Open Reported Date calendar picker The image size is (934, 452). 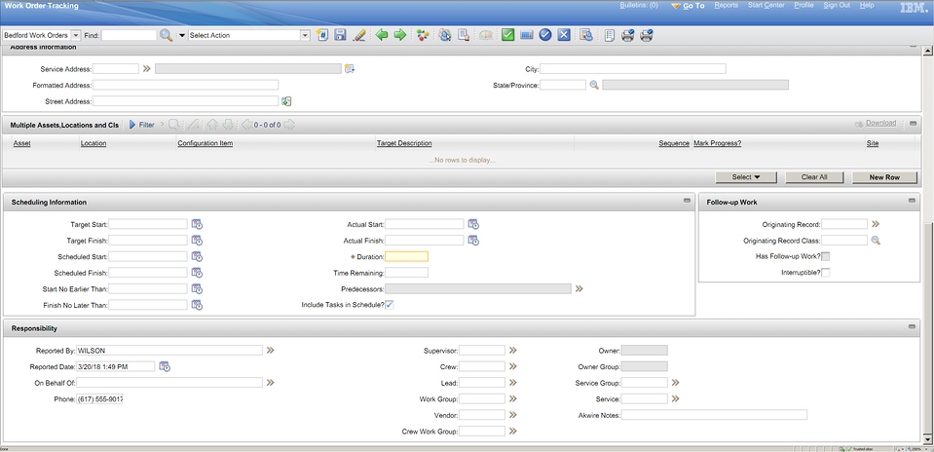[x=165, y=367]
